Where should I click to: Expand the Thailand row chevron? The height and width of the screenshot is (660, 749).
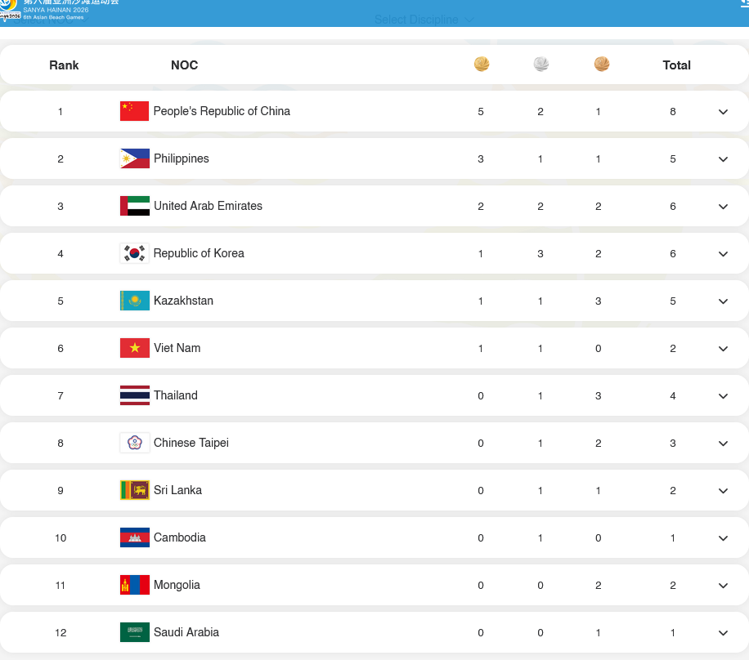coord(723,396)
